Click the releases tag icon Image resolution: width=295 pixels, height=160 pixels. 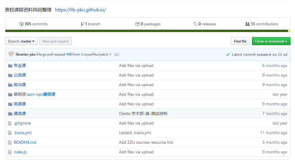coord(195,24)
